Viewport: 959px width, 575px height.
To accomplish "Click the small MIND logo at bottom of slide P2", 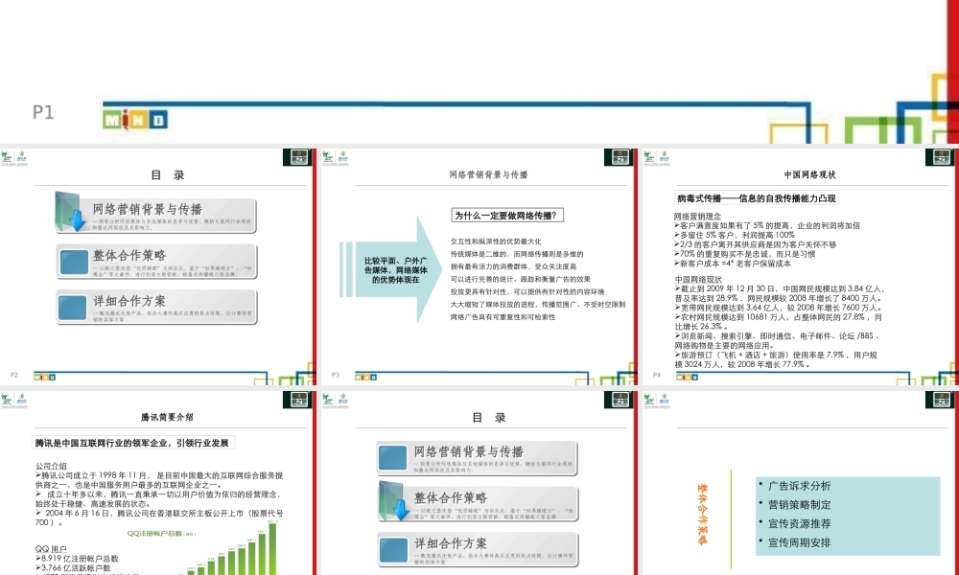I will pos(44,377).
